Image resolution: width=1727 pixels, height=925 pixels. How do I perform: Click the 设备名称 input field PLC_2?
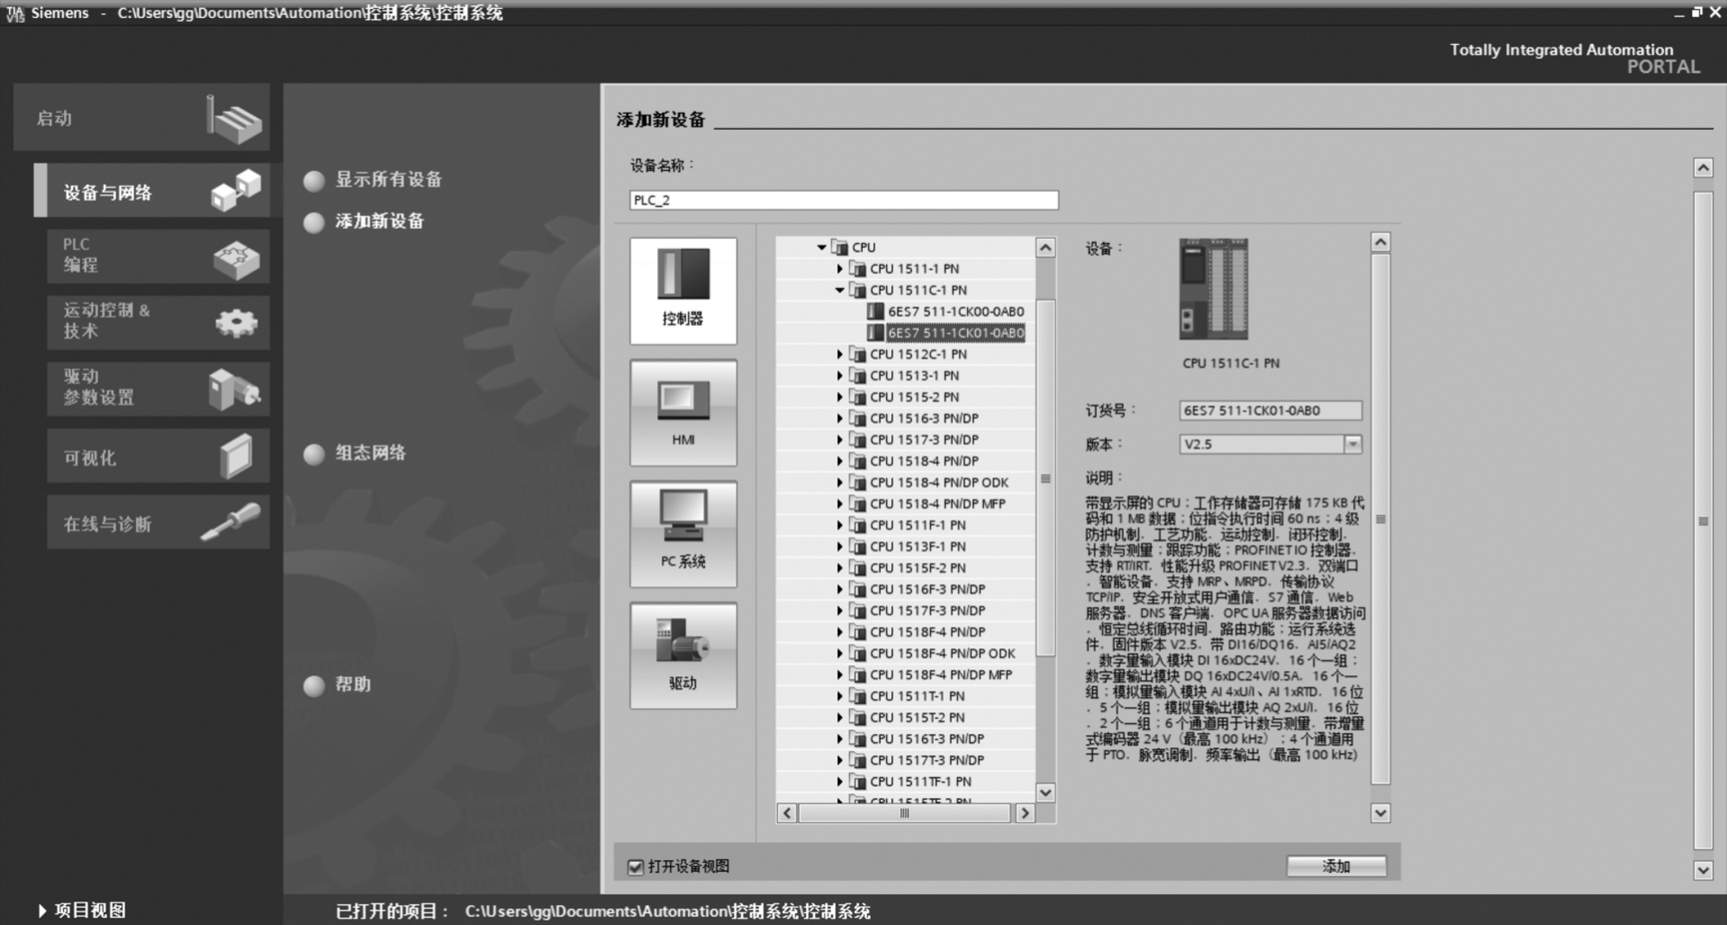click(844, 200)
